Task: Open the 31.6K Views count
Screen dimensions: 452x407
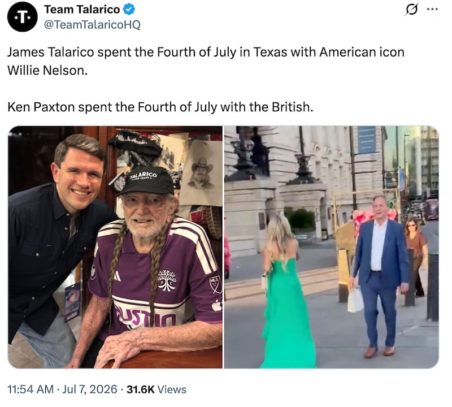Action: 157,389
